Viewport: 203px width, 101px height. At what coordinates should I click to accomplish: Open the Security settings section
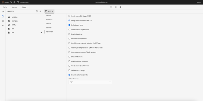(49, 28)
